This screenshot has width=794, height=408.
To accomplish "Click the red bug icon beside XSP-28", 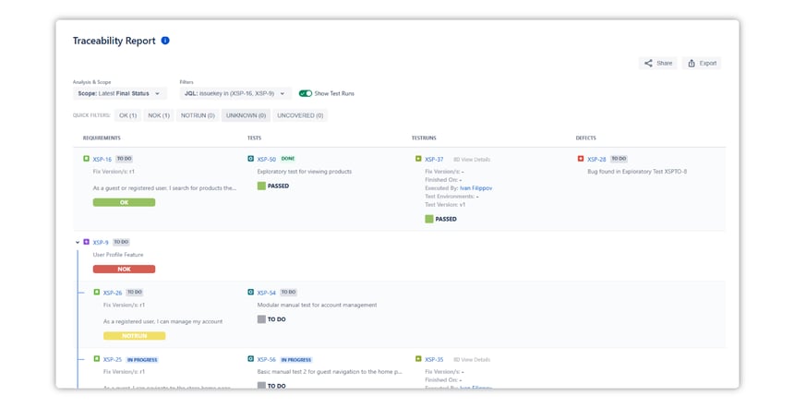I will [581, 159].
